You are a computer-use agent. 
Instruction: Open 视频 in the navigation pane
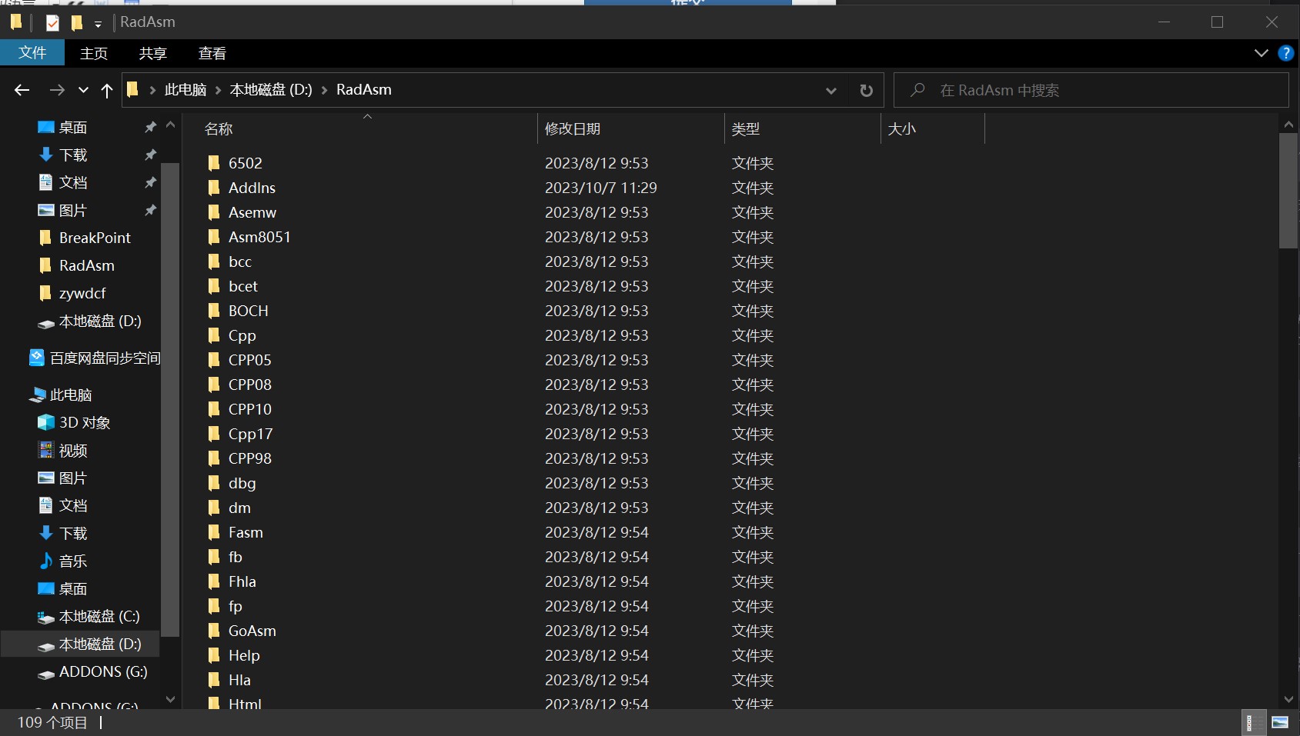tap(73, 451)
